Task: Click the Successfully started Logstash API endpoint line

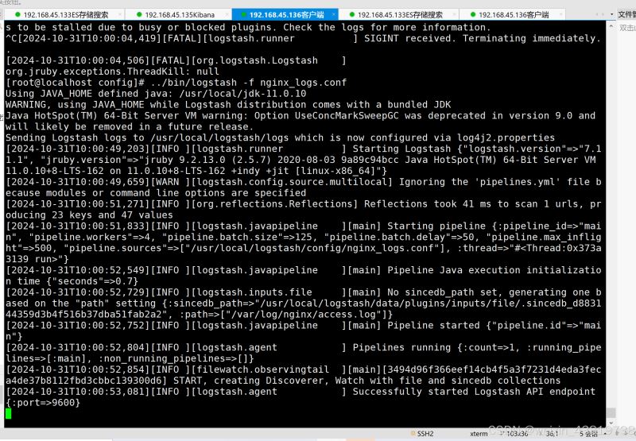Action: [301, 392]
